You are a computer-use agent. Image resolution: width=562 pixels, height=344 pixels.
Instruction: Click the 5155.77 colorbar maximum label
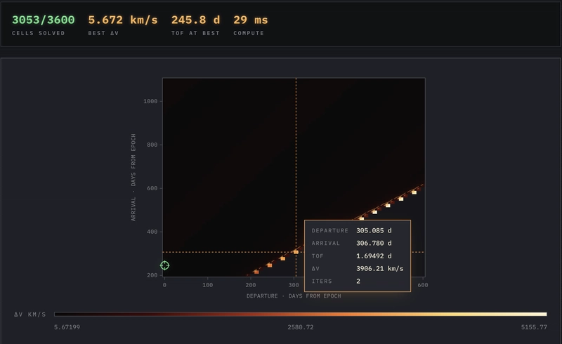click(x=534, y=327)
